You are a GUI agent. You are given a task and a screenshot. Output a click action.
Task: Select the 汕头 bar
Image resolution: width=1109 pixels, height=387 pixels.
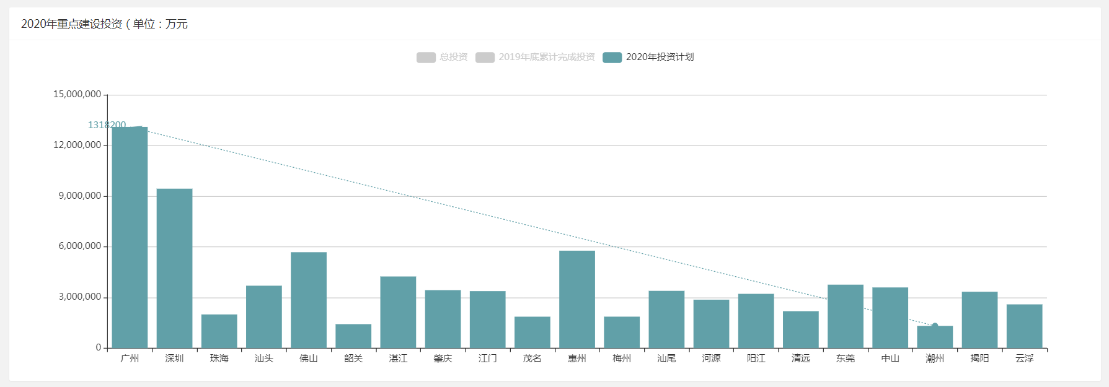tap(264, 316)
